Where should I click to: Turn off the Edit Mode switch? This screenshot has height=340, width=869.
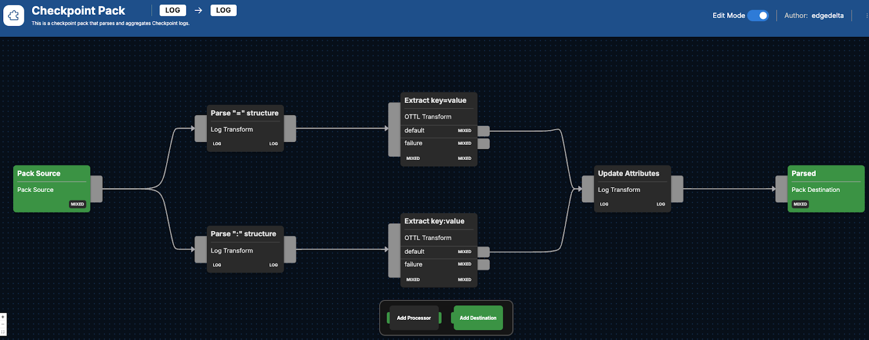coord(758,16)
